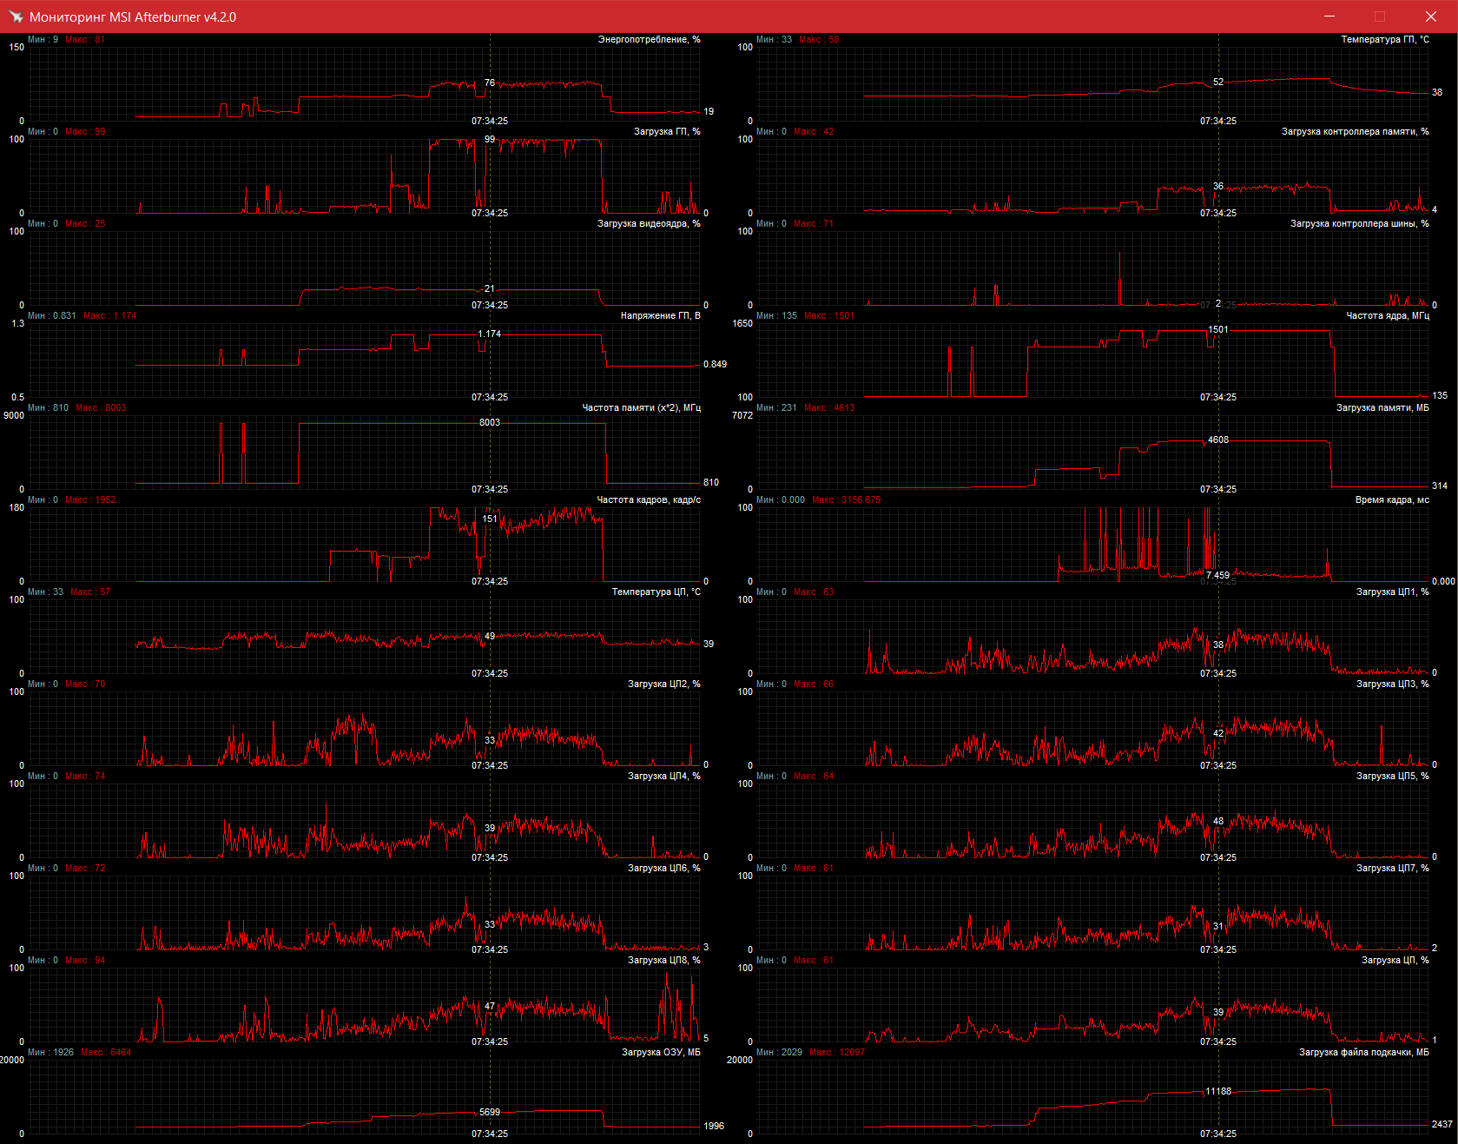Click the '07:34:25' timestamp under pagefile graph
Image resolution: width=1458 pixels, height=1144 pixels.
pos(1218,1134)
